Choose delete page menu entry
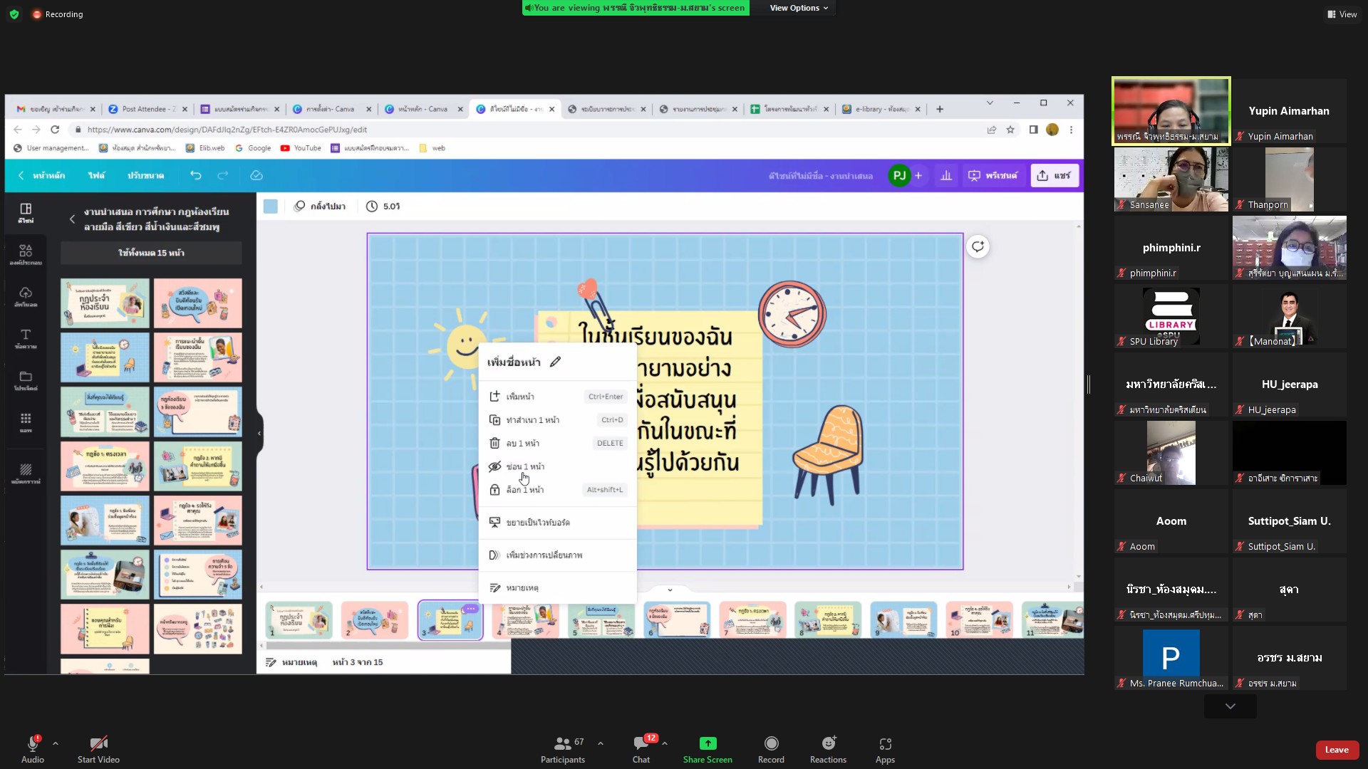The width and height of the screenshot is (1368, 769). coord(522,443)
